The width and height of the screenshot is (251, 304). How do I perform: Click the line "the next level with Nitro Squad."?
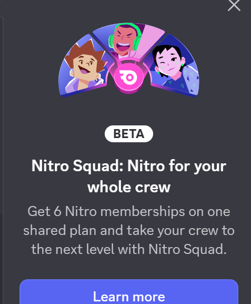point(129,249)
